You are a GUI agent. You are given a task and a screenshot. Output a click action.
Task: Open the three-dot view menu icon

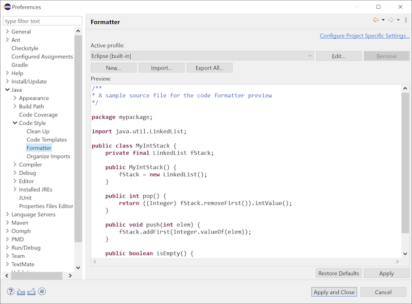(x=406, y=20)
